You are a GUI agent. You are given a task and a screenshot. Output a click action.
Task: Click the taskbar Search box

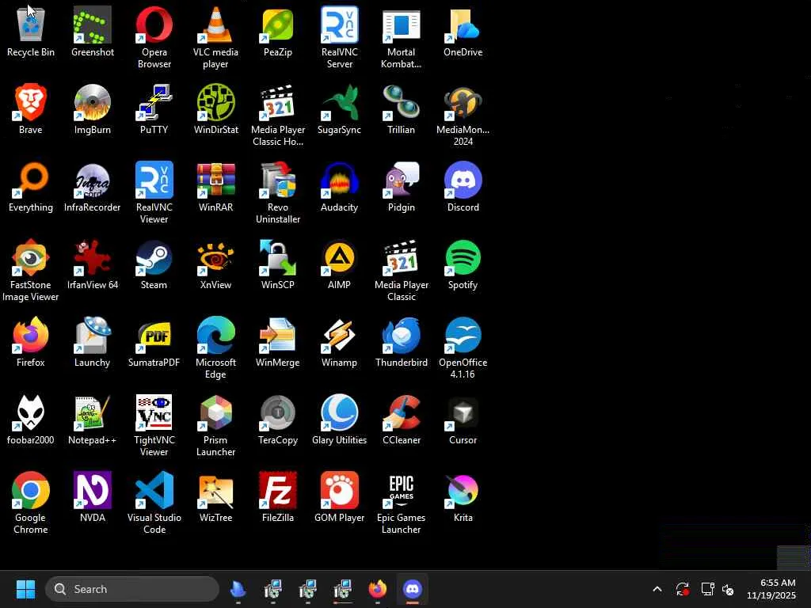click(132, 589)
